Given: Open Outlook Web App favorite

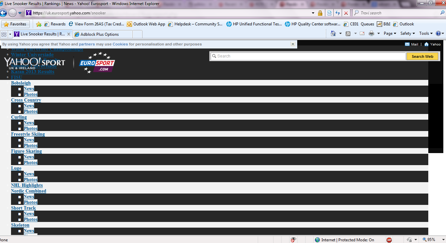Looking at the screenshot, I should pos(146,24).
